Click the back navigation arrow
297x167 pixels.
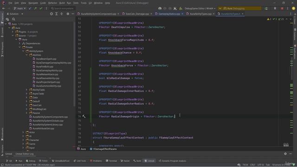coord(4,8)
